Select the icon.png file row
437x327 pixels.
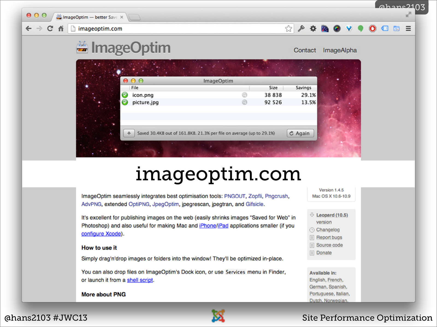pyautogui.click(x=218, y=95)
